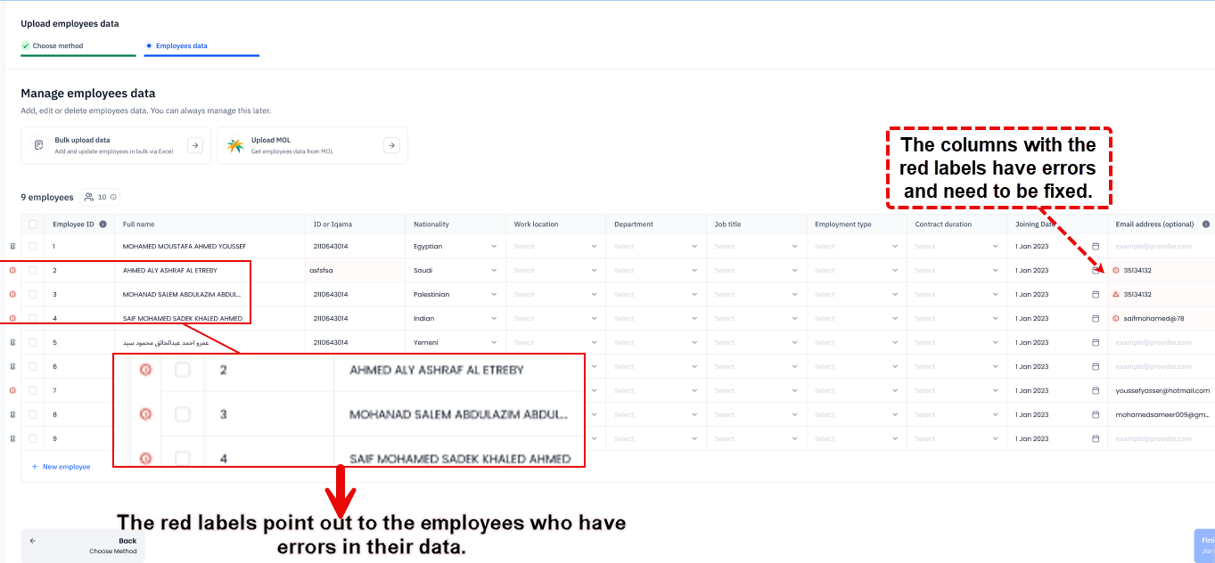This screenshot has height=563, width=1215.
Task: Click the New employee link
Action: pyautogui.click(x=60, y=466)
